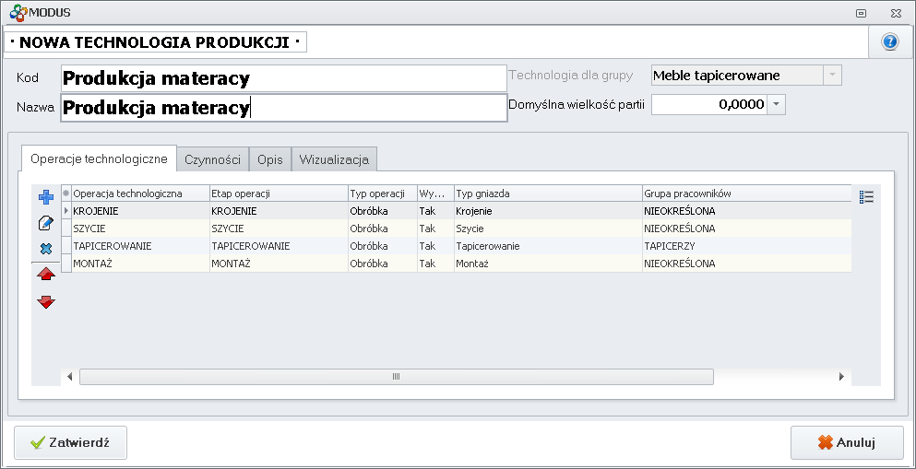Move operation down with red arrow
The image size is (916, 469).
[x=46, y=301]
